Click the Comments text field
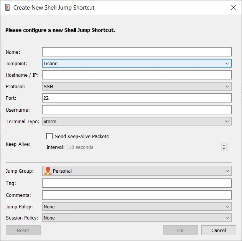Screen dimensions: 242x241 (137, 195)
